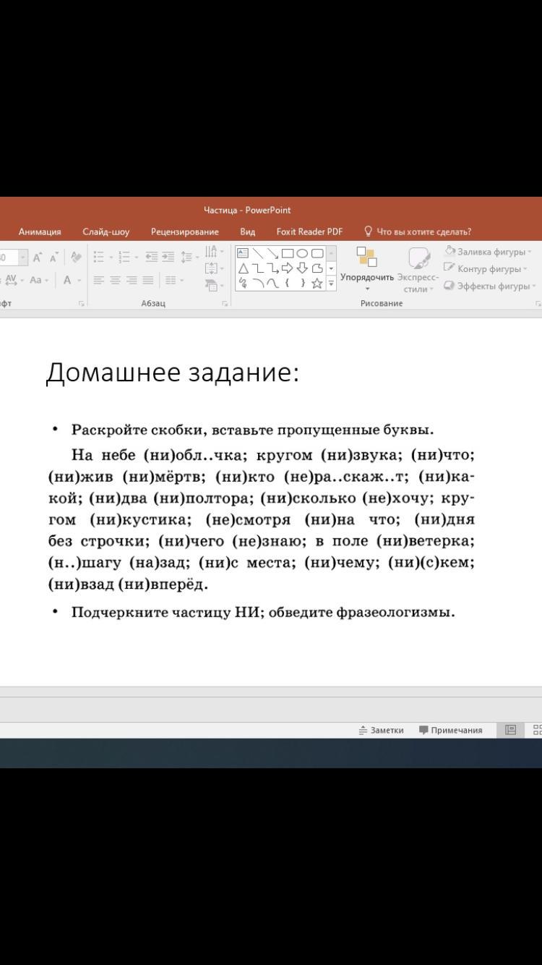
Task: Toggle the Примечания comments pane
Action: [451, 730]
